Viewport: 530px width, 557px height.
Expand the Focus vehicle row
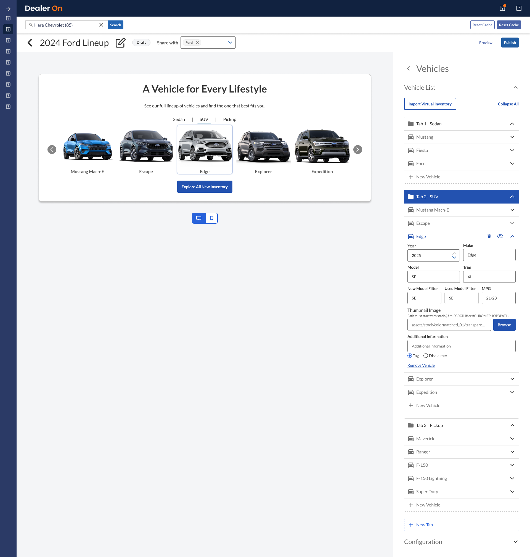[x=512, y=164]
